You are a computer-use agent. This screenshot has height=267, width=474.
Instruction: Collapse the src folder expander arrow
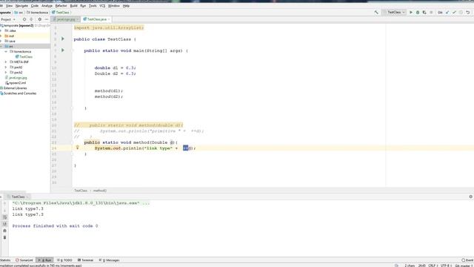(1, 46)
